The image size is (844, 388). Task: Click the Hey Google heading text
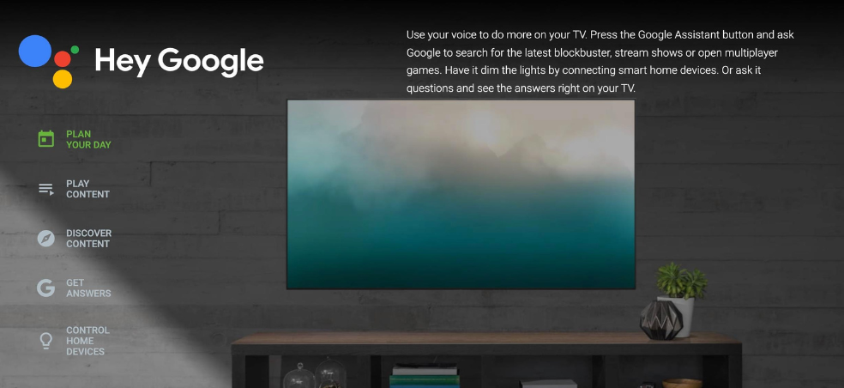[179, 61]
